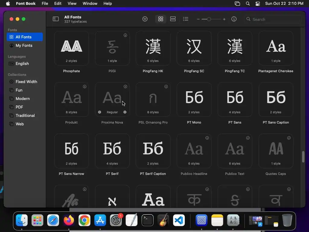Switch to list view
The image size is (309, 232).
pyautogui.click(x=186, y=19)
